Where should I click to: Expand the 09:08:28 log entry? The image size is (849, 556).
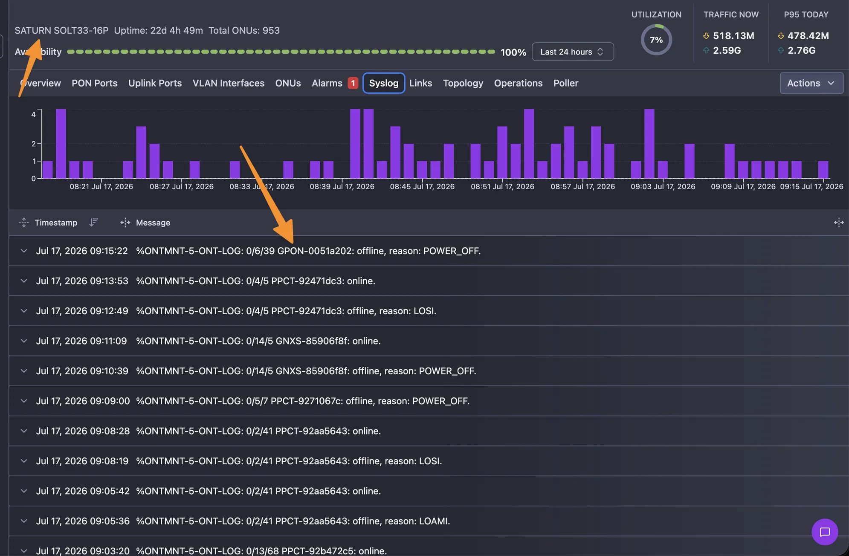point(24,431)
